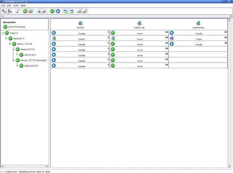The image size is (233, 173).
Task: Click the battle-cat server name label
Action: [x=139, y=28]
